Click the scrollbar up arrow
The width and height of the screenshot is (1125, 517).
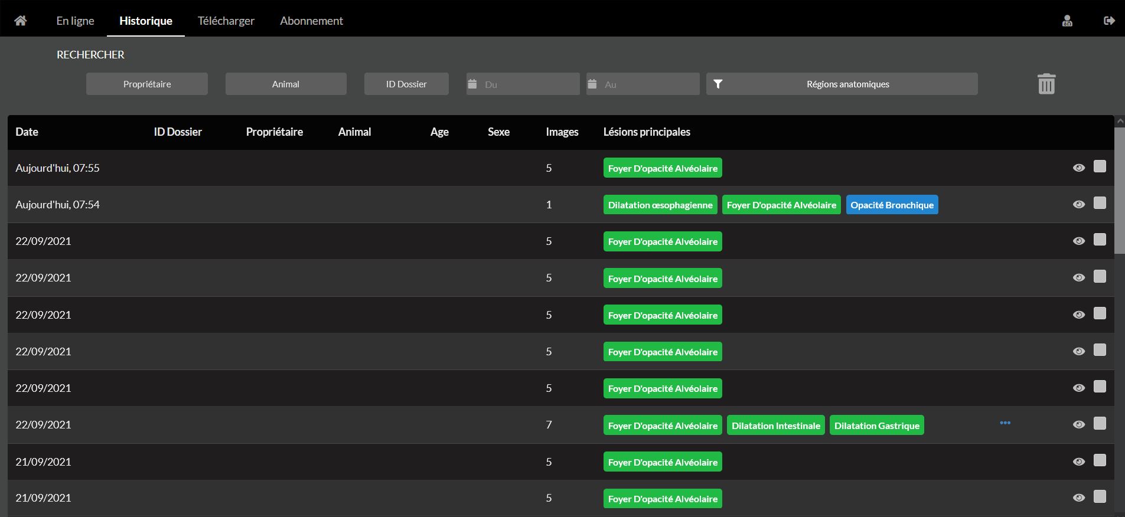tap(1120, 121)
